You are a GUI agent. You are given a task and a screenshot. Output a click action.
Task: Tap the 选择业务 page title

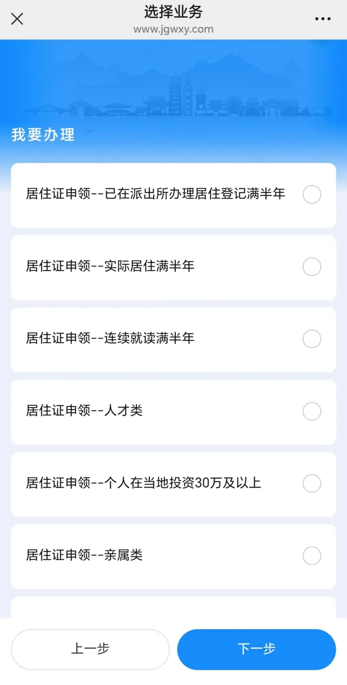[173, 12]
